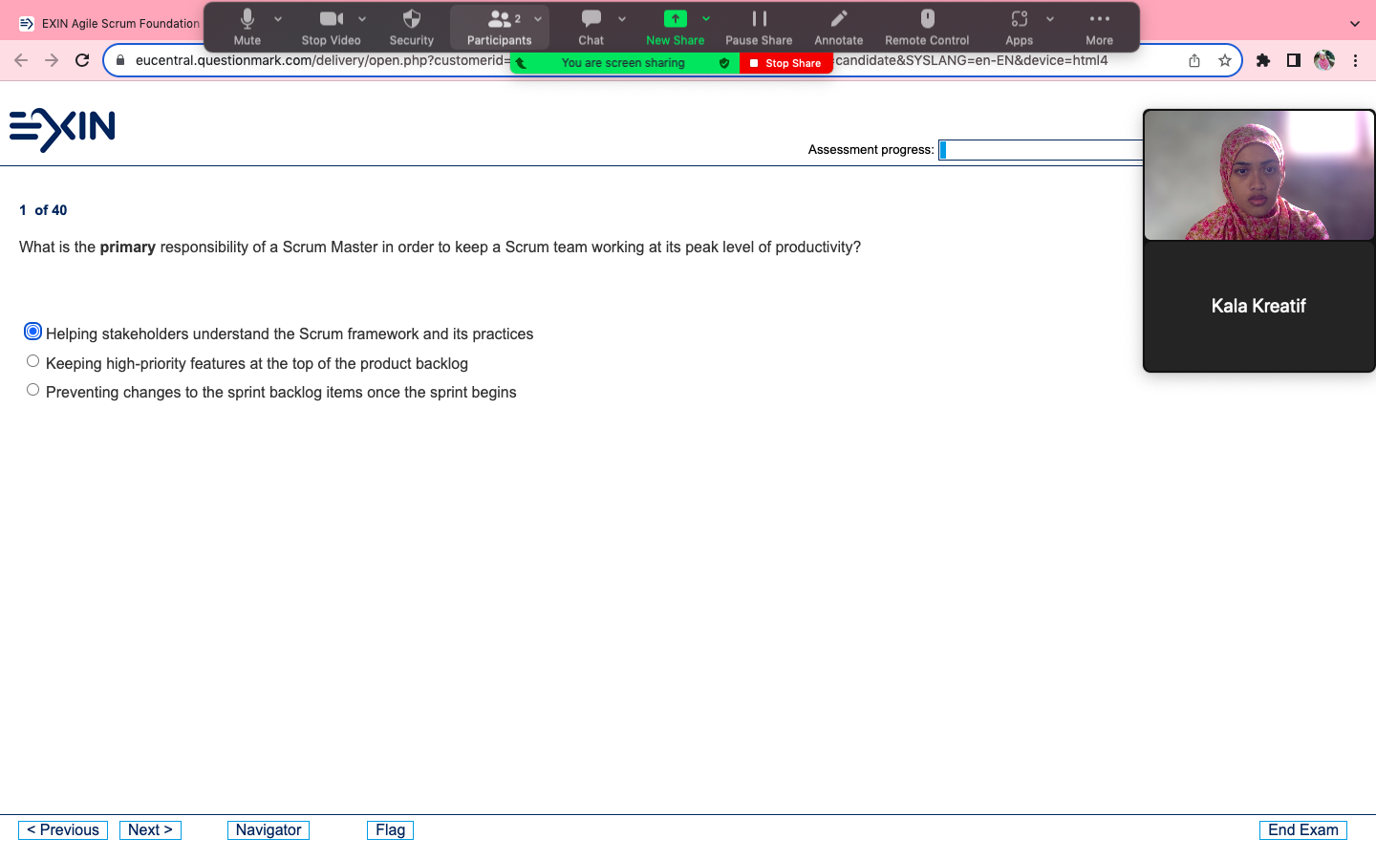Select the Annotate pencil tool
Screen dimensions: 1376x860
click(x=838, y=20)
